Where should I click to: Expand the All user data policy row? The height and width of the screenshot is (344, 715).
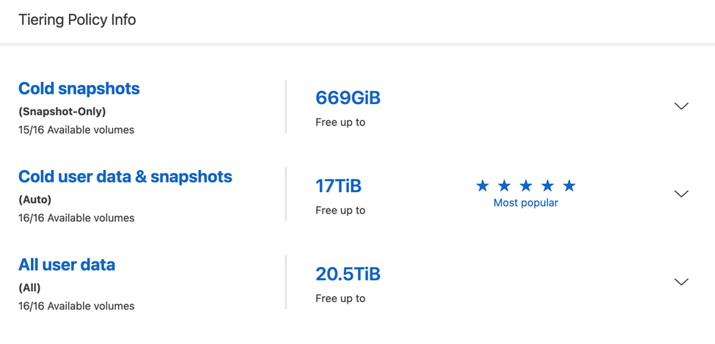(x=681, y=282)
